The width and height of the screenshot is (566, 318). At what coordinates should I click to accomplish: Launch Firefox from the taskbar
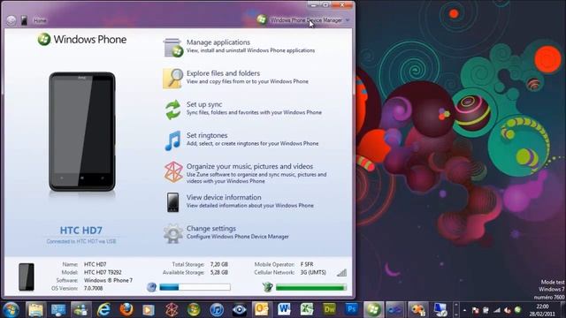pos(126,310)
